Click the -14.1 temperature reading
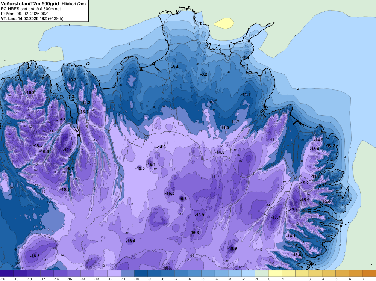The height and width of the screenshot is (281, 376). 291,236
